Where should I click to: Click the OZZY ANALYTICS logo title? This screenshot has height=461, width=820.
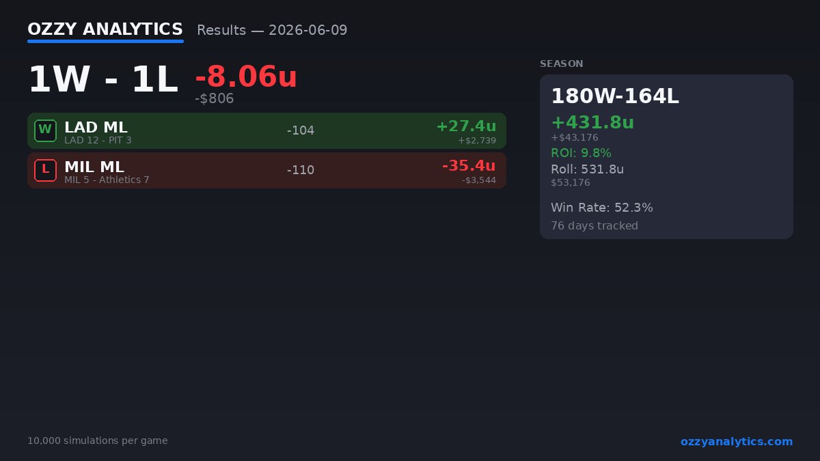[105, 29]
